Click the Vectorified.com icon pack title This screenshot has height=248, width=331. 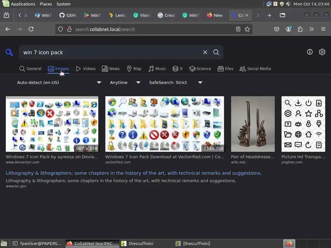point(165,157)
